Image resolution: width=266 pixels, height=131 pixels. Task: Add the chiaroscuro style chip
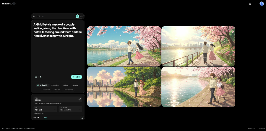coord(69,89)
